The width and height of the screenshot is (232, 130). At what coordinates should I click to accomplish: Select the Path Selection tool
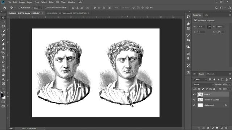click(x=3, y=66)
